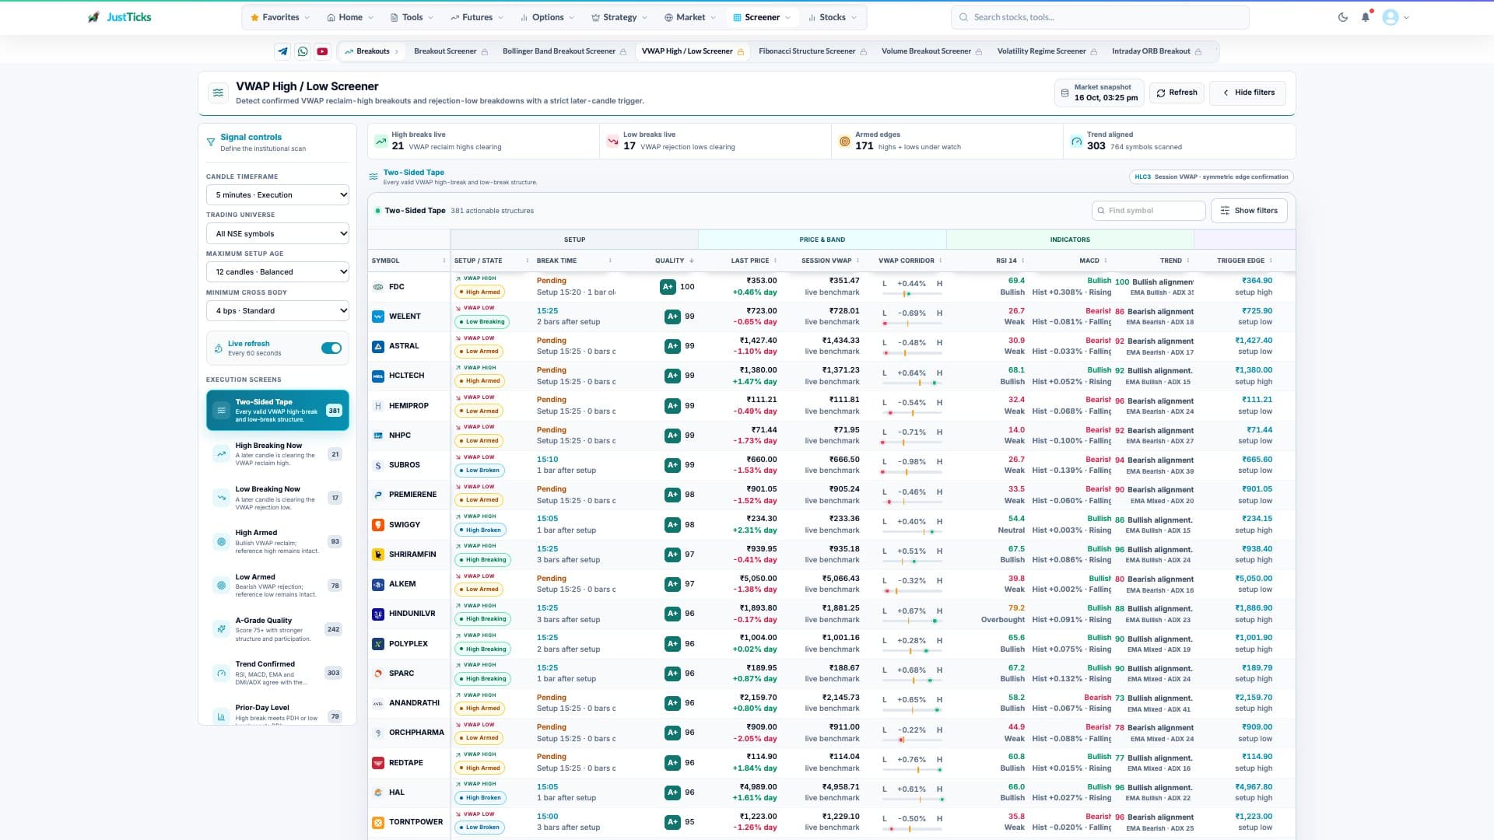Switch to Fibonacci Structure Screener tab
This screenshot has height=840, width=1494.
tap(812, 51)
